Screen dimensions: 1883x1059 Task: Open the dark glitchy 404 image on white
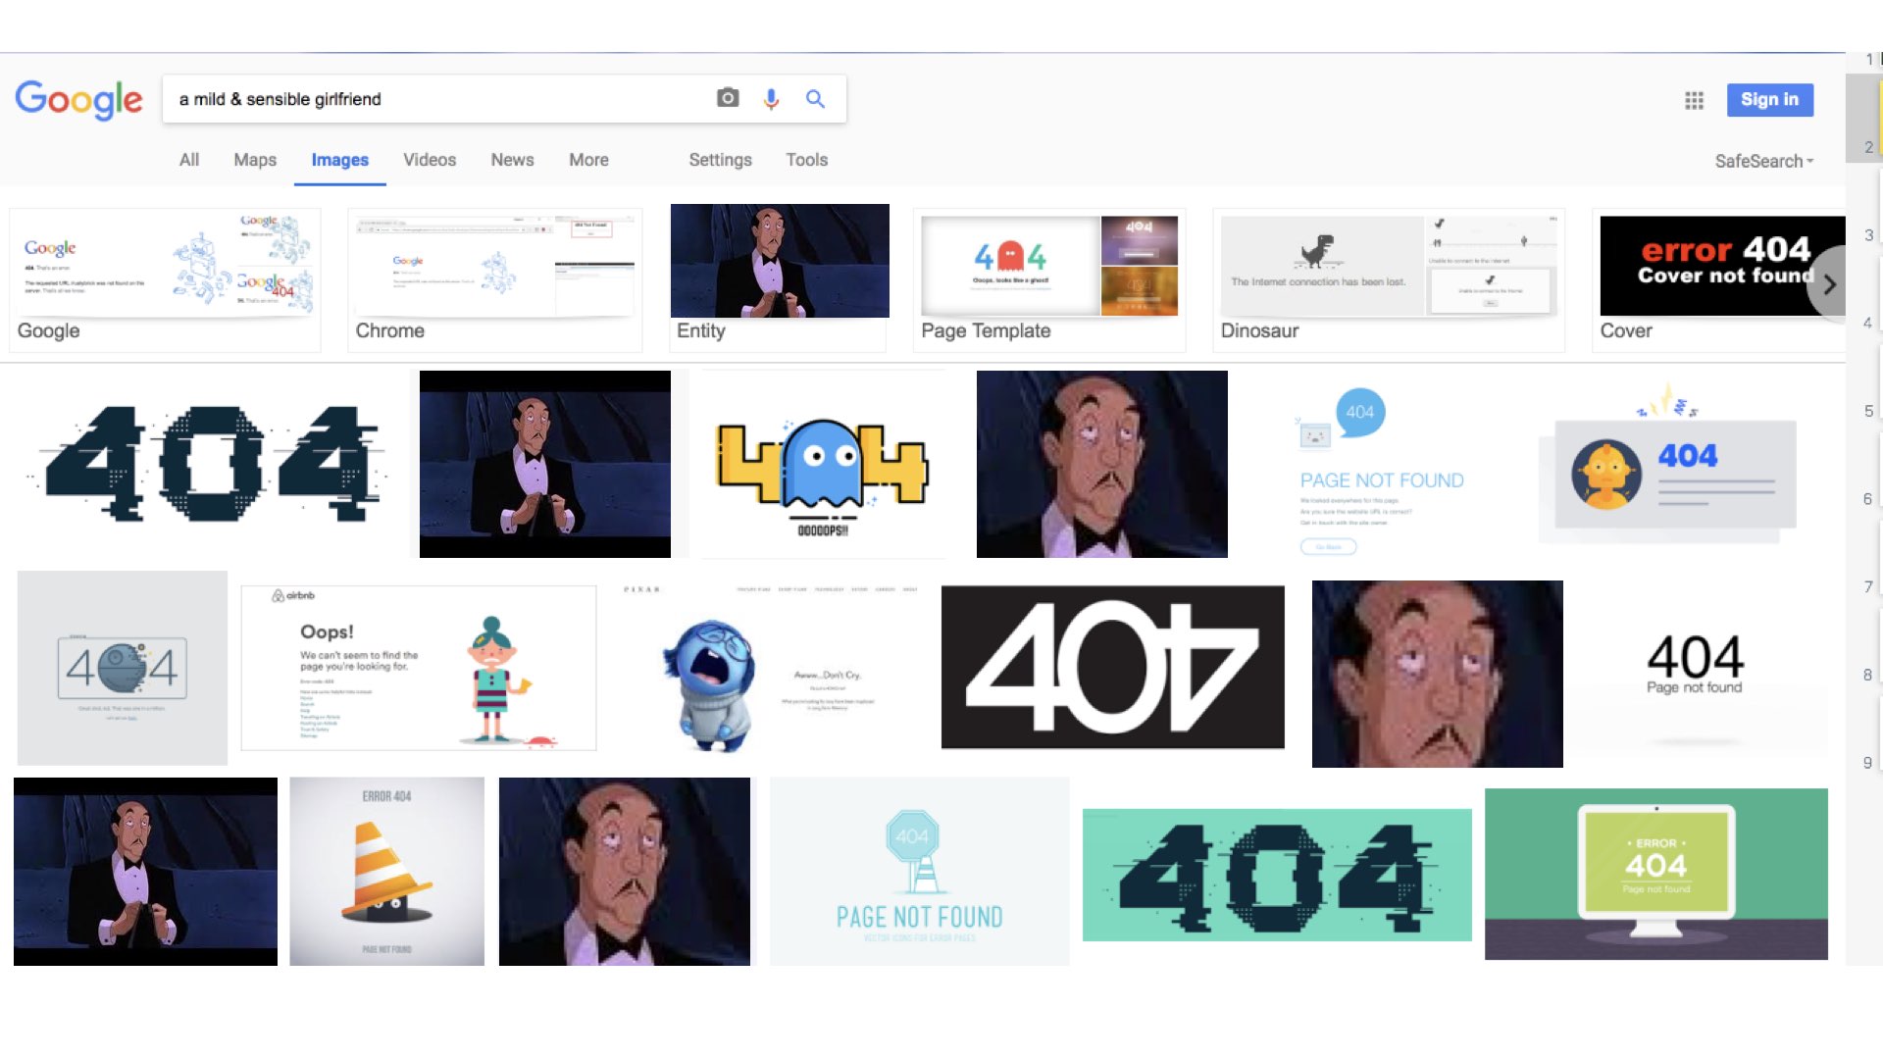pos(207,464)
